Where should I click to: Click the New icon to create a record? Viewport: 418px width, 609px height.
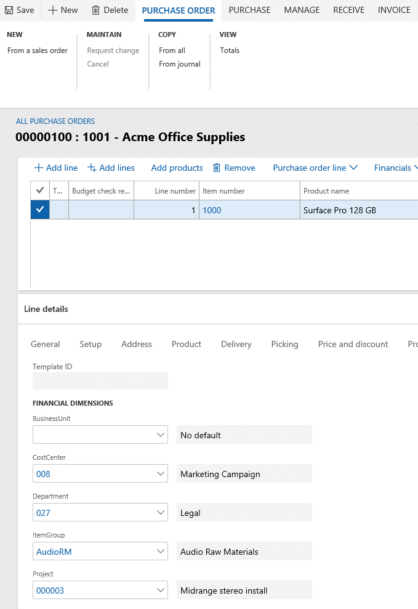click(62, 10)
